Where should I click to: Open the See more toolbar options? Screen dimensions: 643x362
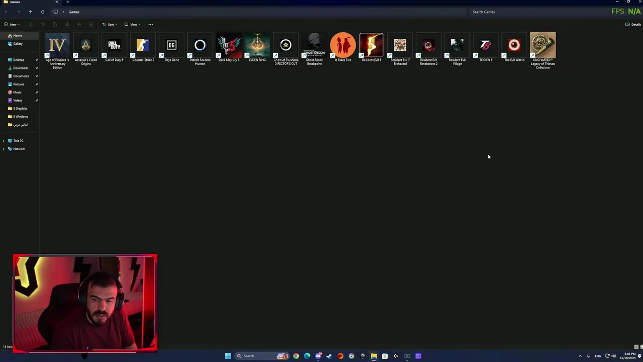(150, 24)
